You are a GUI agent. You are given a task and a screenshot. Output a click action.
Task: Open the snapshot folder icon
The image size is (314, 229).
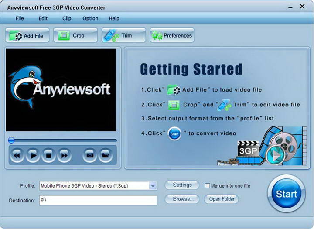coord(106,155)
